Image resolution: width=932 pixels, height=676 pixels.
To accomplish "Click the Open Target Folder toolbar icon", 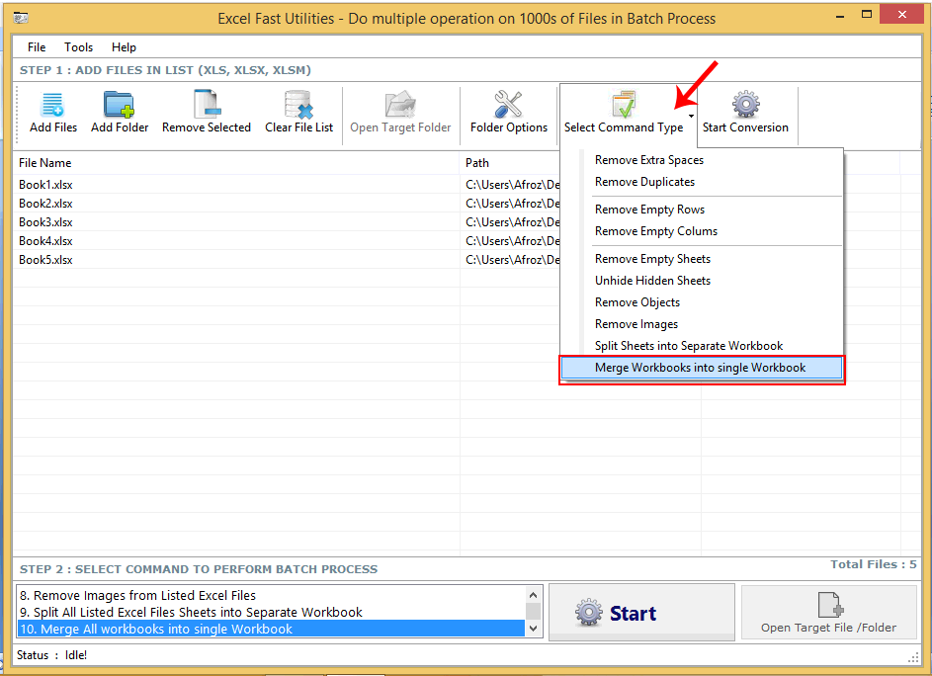I will pos(399,104).
